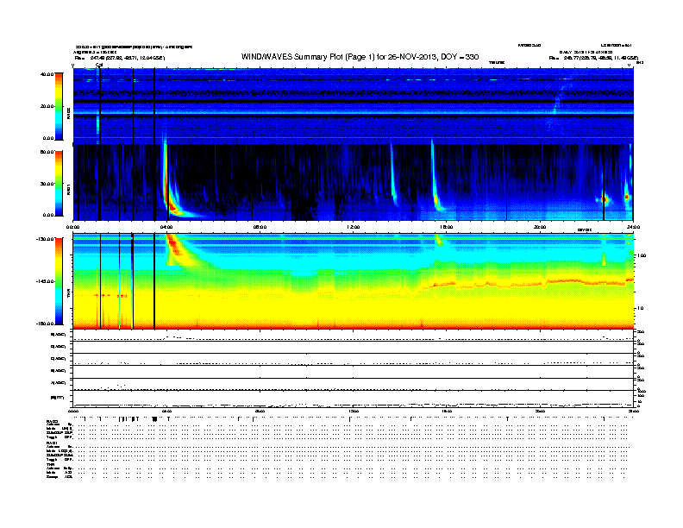Click the -130.00 label on TNR color scale
This screenshot has height=528, width=683.
[x=46, y=239]
